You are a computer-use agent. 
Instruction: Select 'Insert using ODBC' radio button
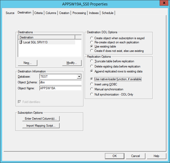point(91,84)
